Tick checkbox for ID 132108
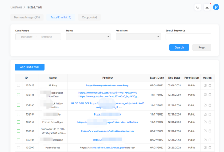Image resolution: width=224 pixels, height=152 pixels. 19,140
